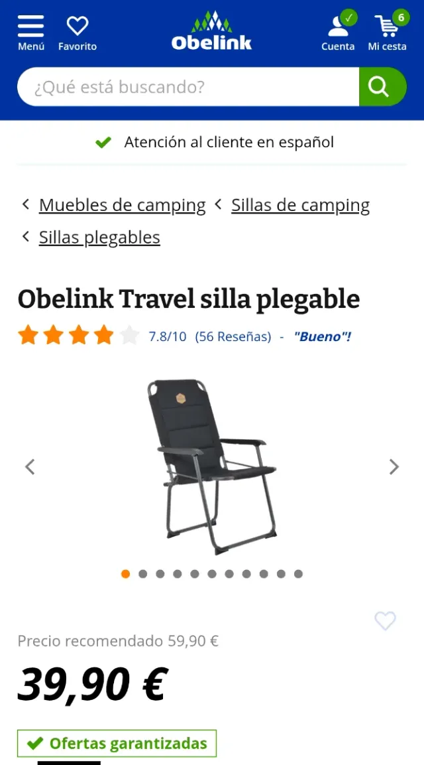
Task: Go to Sillas de camping breadcrumb
Action: 300,205
